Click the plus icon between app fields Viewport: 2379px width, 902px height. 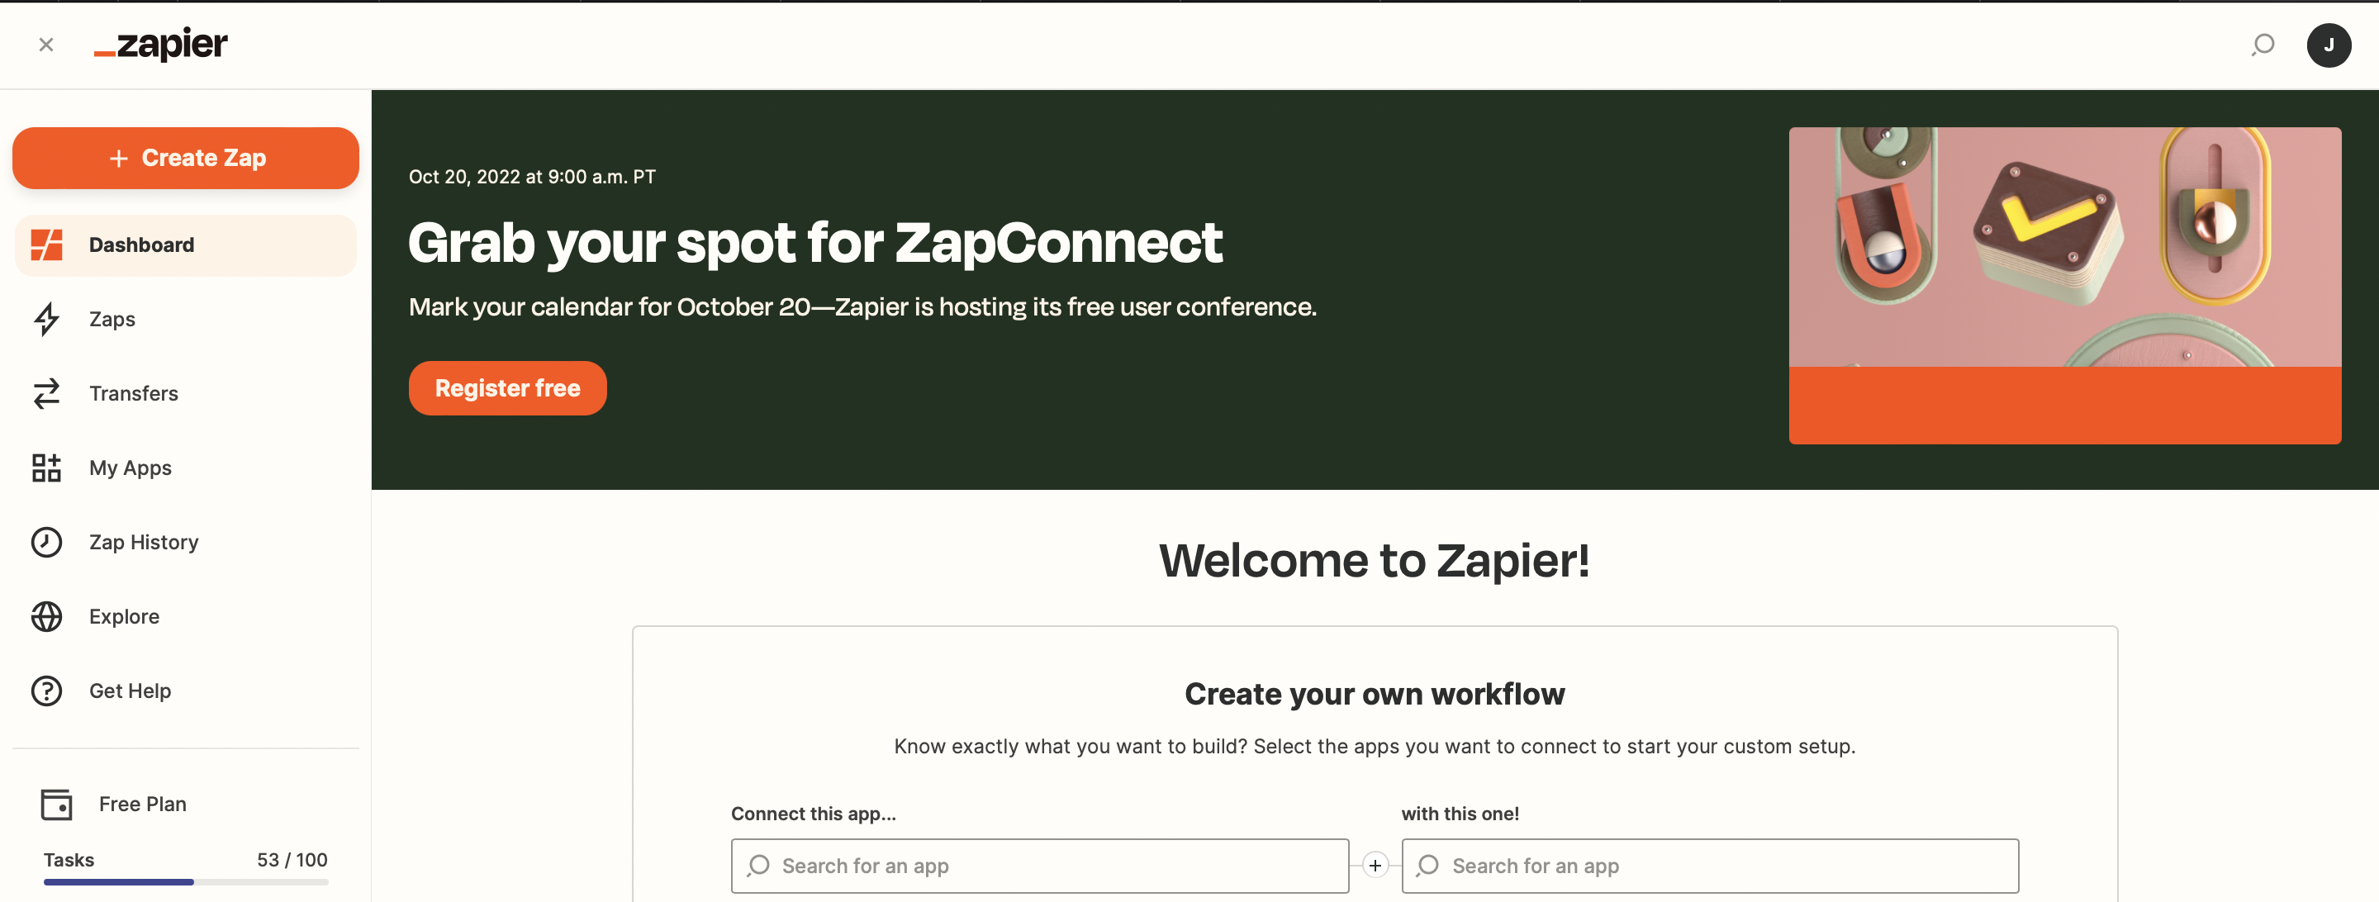coord(1375,866)
